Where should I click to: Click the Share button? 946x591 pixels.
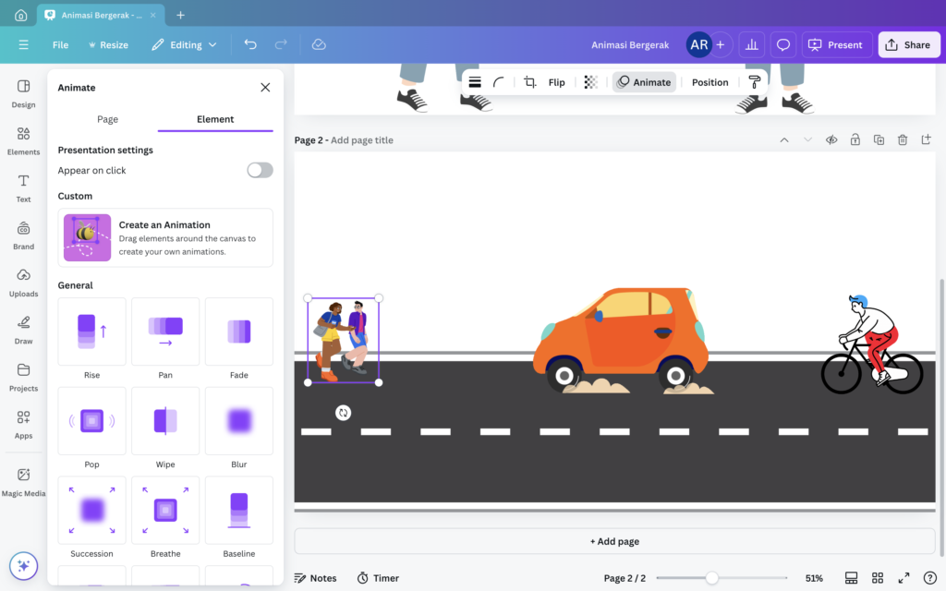(x=909, y=44)
